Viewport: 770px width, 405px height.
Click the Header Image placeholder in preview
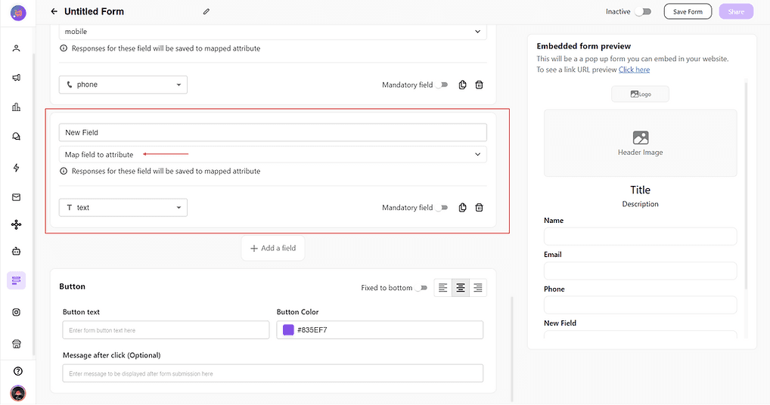pyautogui.click(x=641, y=143)
